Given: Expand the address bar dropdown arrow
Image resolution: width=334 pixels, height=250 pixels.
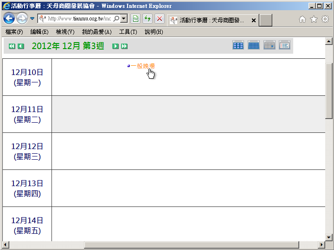Looking at the screenshot, I should (x=124, y=19).
